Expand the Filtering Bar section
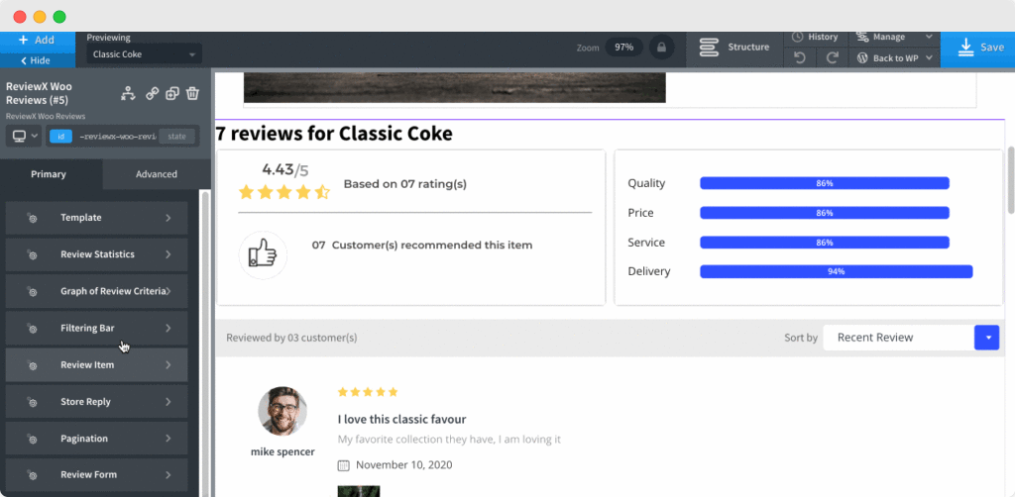This screenshot has width=1015, height=497. [96, 329]
